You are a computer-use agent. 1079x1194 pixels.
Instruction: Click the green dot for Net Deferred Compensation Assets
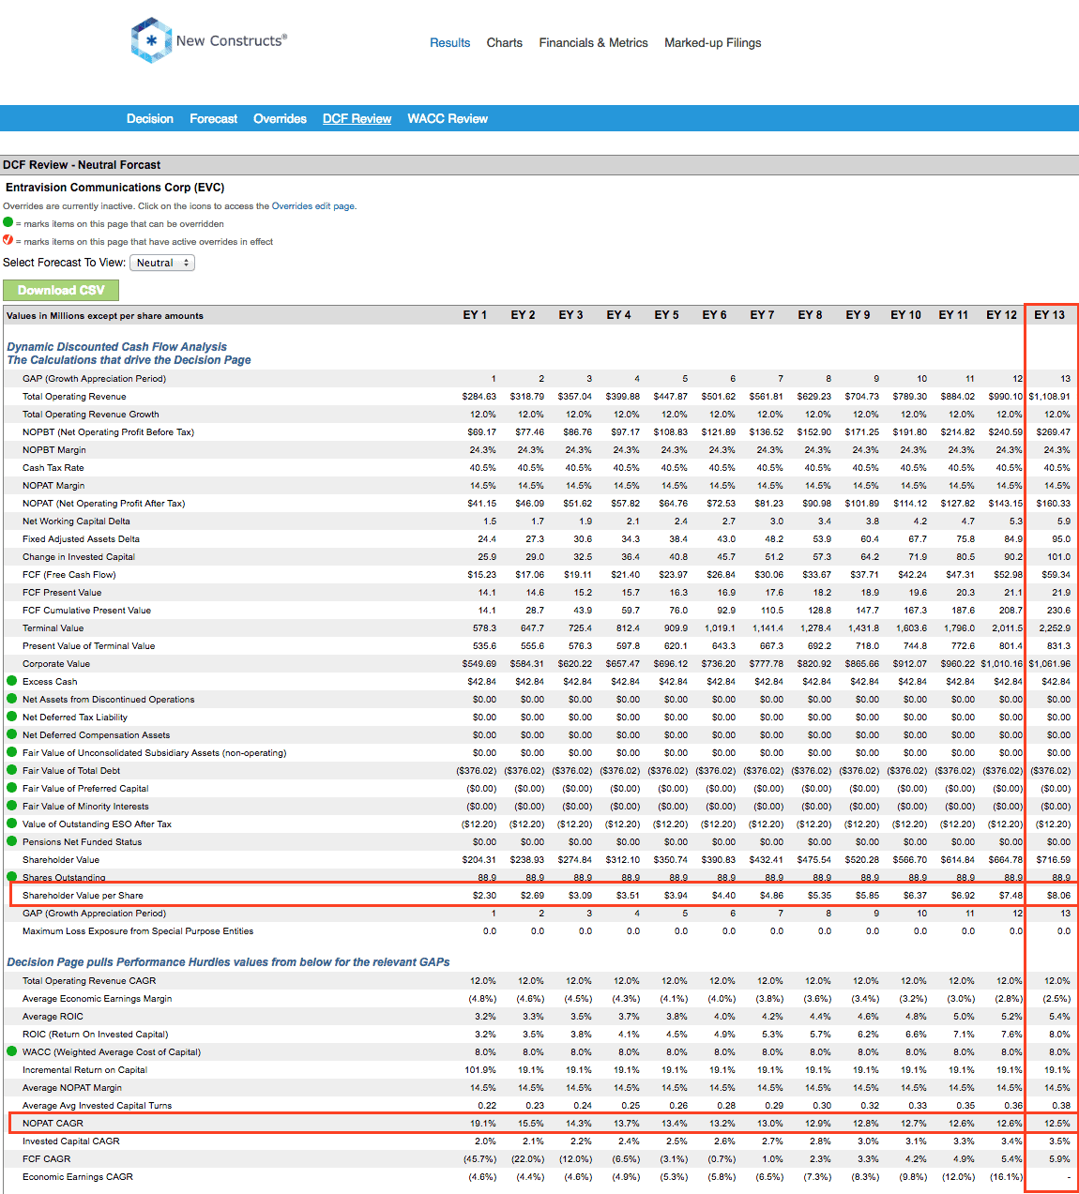point(12,734)
